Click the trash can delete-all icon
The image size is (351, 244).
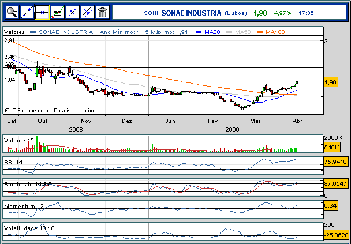click(x=102, y=12)
